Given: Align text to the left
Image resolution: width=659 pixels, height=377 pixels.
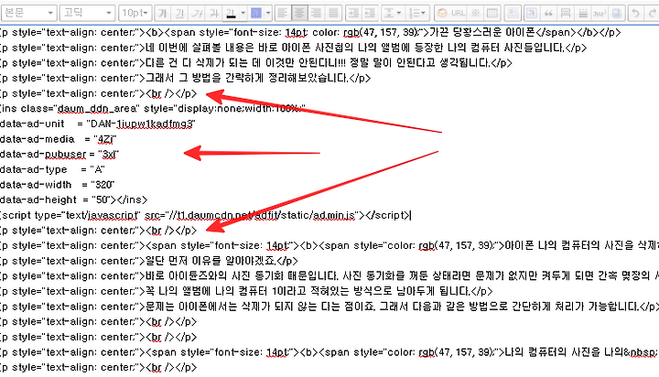Looking at the screenshot, I should pyautogui.click(x=283, y=13).
